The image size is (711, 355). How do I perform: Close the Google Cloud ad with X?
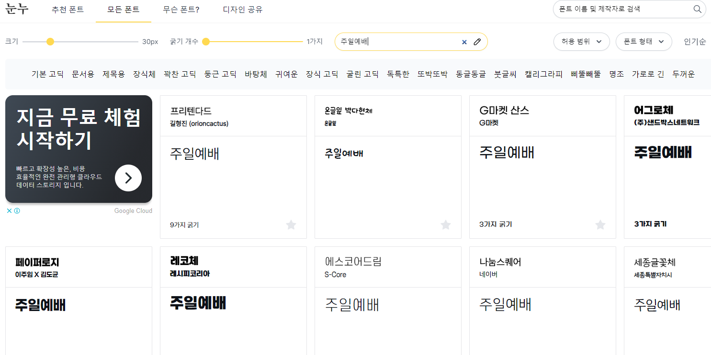click(x=9, y=211)
